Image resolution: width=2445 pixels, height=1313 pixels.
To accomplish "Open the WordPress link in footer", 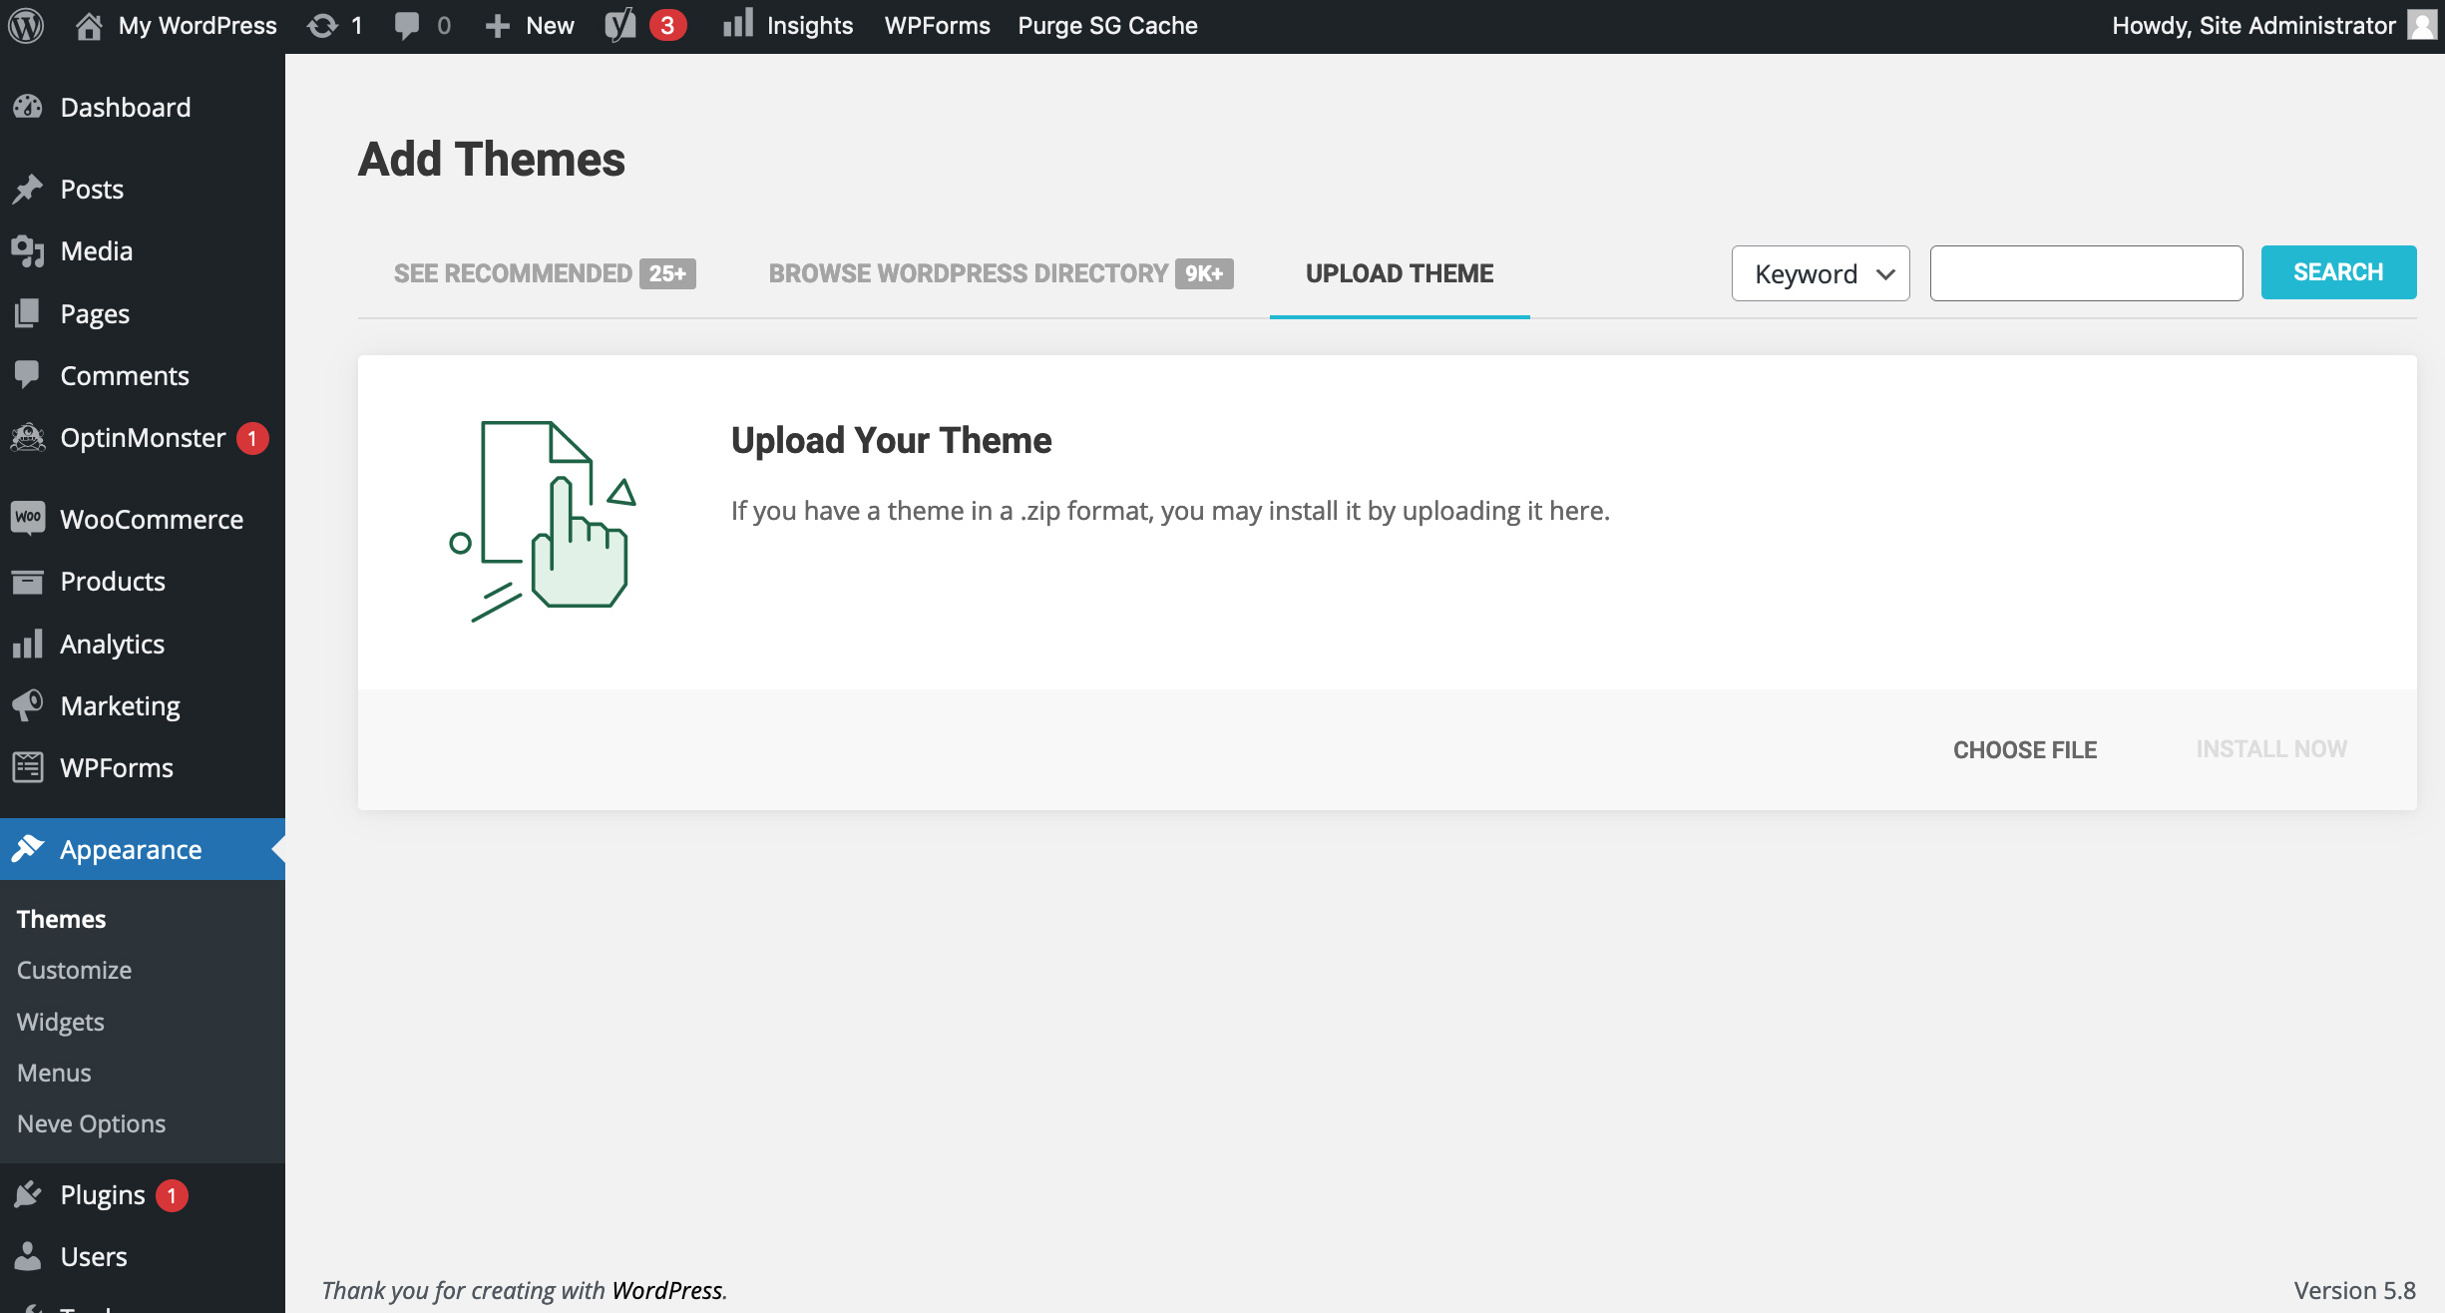I will pyautogui.click(x=666, y=1290).
